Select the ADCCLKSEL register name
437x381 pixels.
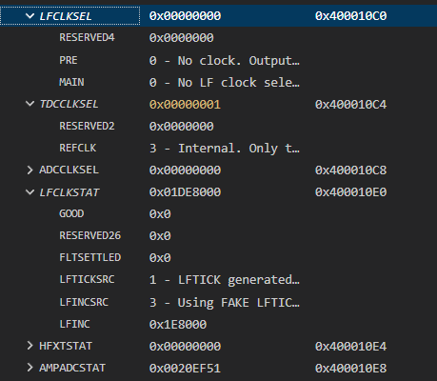(69, 170)
